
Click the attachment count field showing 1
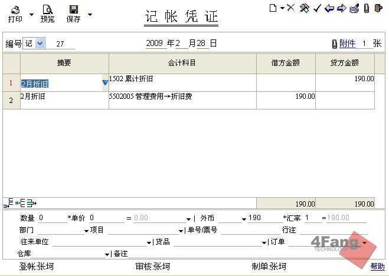(x=364, y=44)
